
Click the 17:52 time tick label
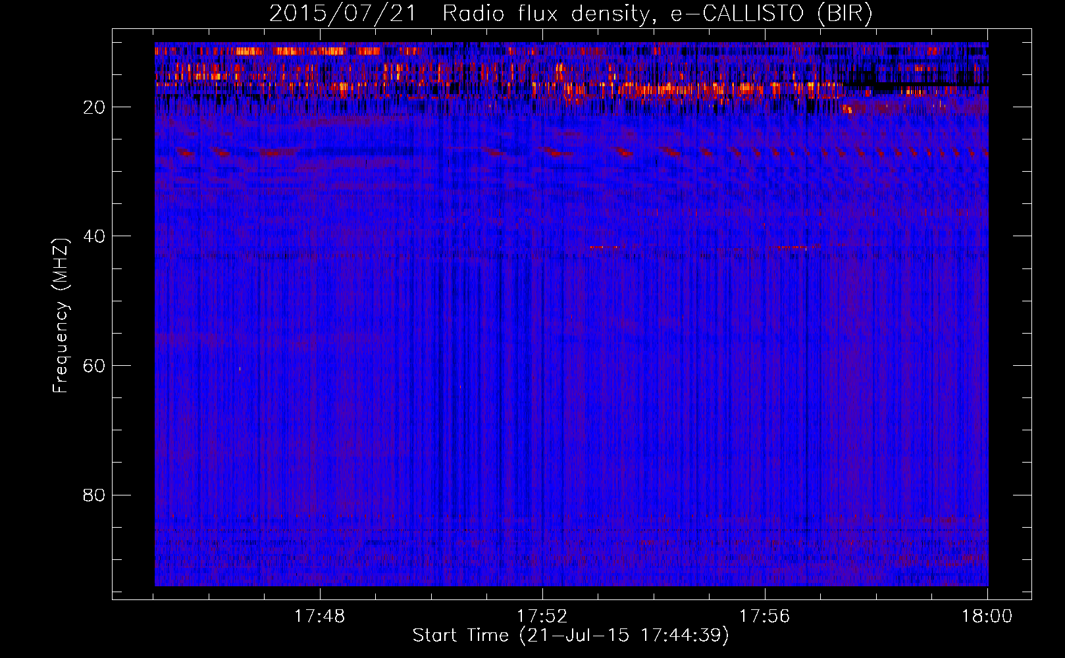tap(542, 616)
